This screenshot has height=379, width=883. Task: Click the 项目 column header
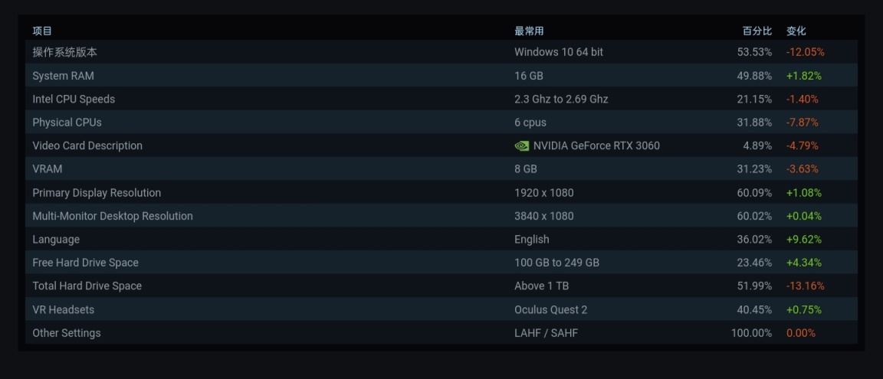(x=42, y=31)
